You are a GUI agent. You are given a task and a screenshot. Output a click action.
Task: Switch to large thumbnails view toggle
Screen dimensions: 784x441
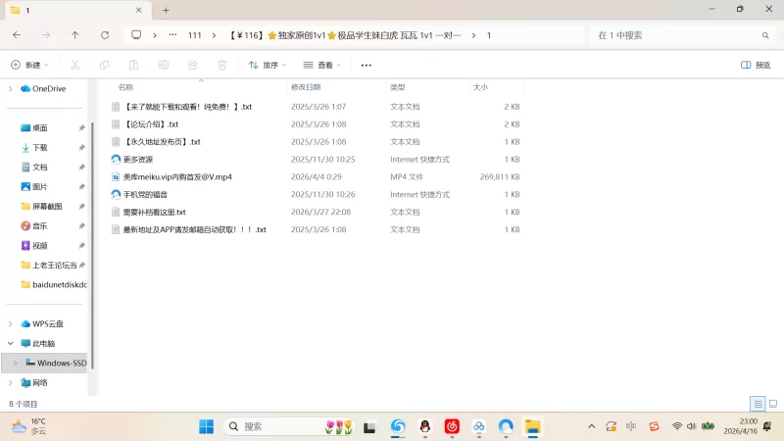[772, 404]
